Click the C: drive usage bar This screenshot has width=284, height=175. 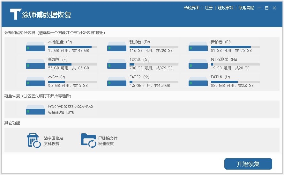(x=72, y=47)
